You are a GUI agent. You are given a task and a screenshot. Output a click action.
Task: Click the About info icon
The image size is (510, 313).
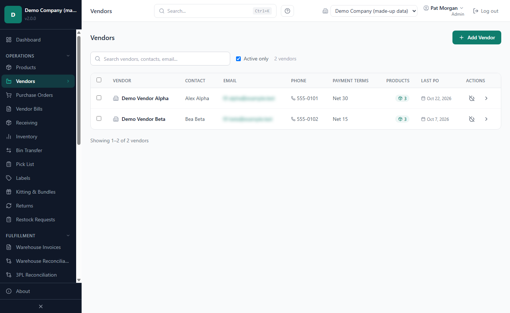point(9,291)
